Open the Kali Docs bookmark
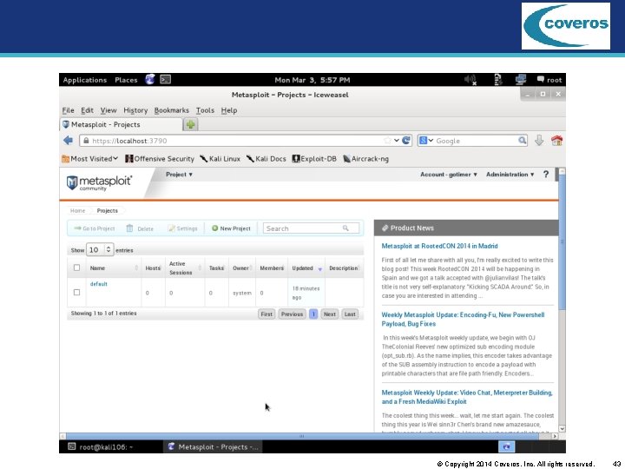Screen dimensions: 625x469 [x=266, y=159]
